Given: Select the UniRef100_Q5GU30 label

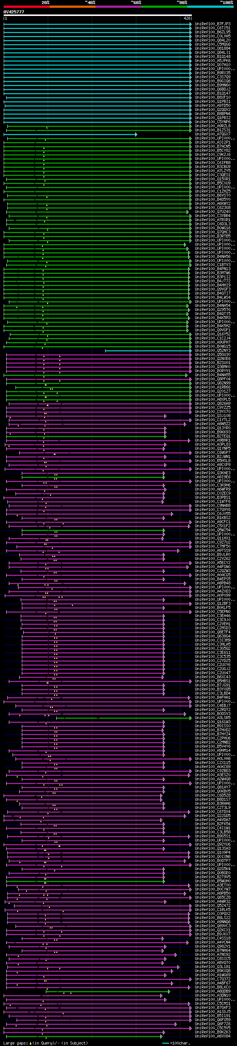Looking at the screenshot, I should [213, 354].
